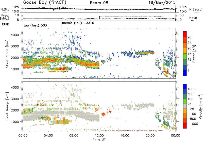Click the 'Time UT' axis title

(x=99, y=139)
